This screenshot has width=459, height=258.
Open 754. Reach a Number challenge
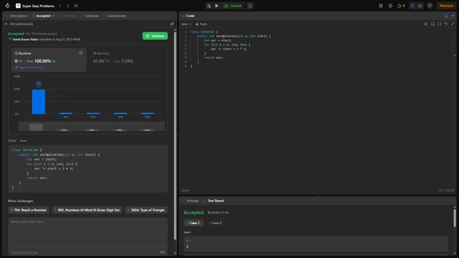tap(28, 210)
